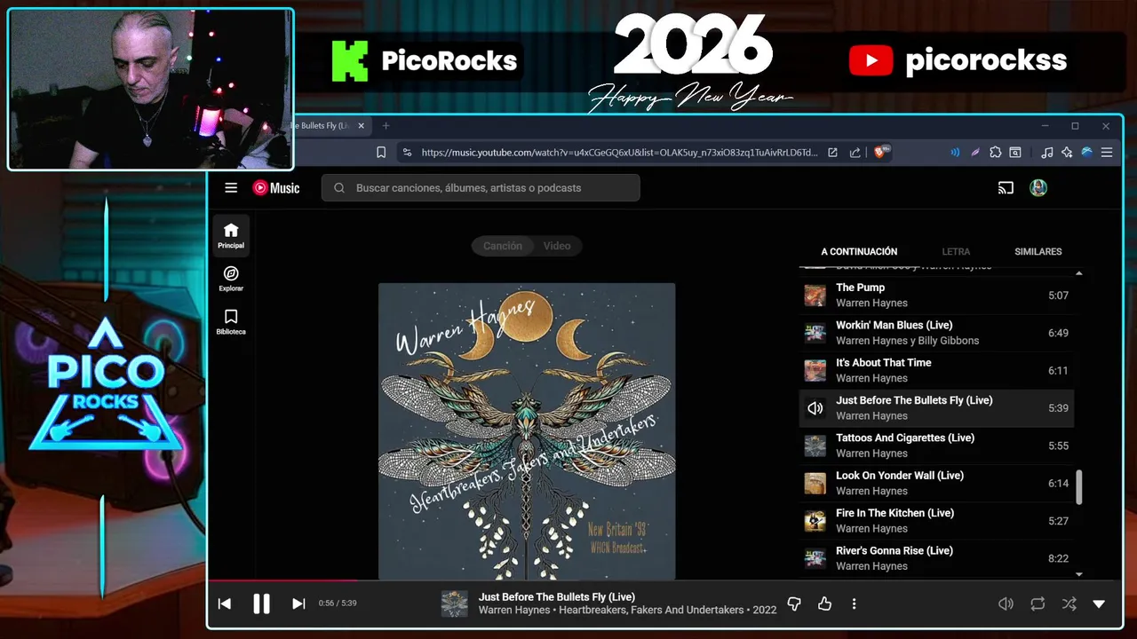Viewport: 1137px width, 639px height.
Task: Click the queue list scrollbar thumb
Action: click(x=1079, y=486)
